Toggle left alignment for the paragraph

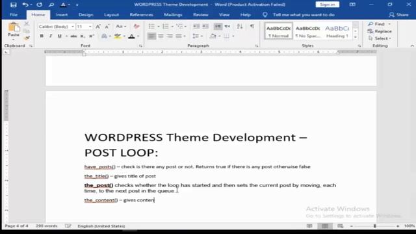pos(151,36)
